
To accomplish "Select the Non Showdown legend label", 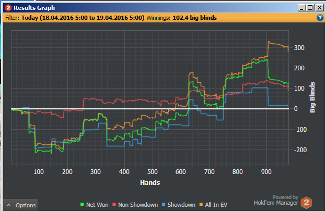I will pos(138,205).
